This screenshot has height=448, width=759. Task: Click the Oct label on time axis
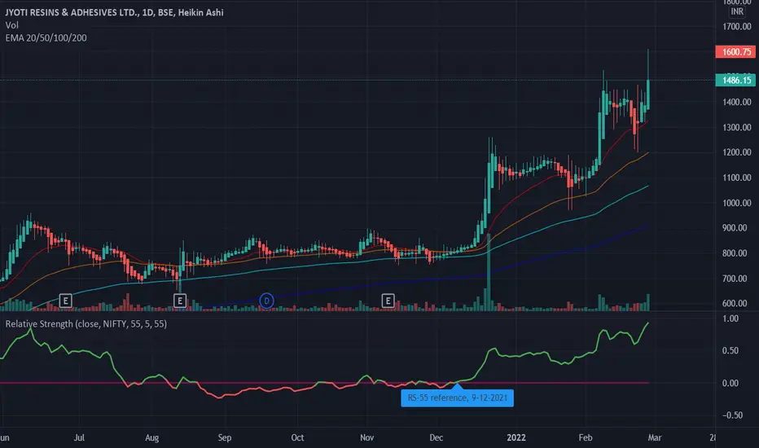(297, 437)
